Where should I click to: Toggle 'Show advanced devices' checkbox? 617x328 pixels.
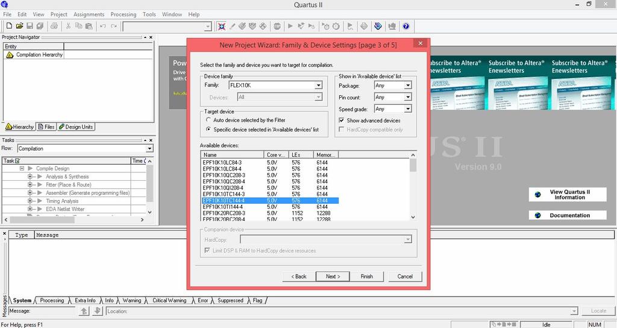342,120
